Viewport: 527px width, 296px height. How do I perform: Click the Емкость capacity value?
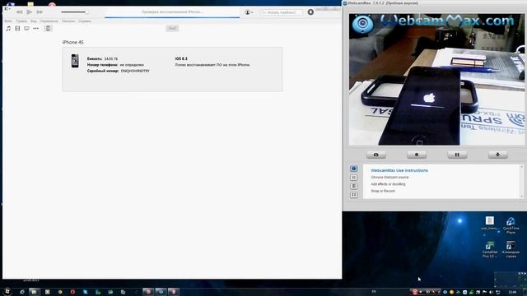111,58
